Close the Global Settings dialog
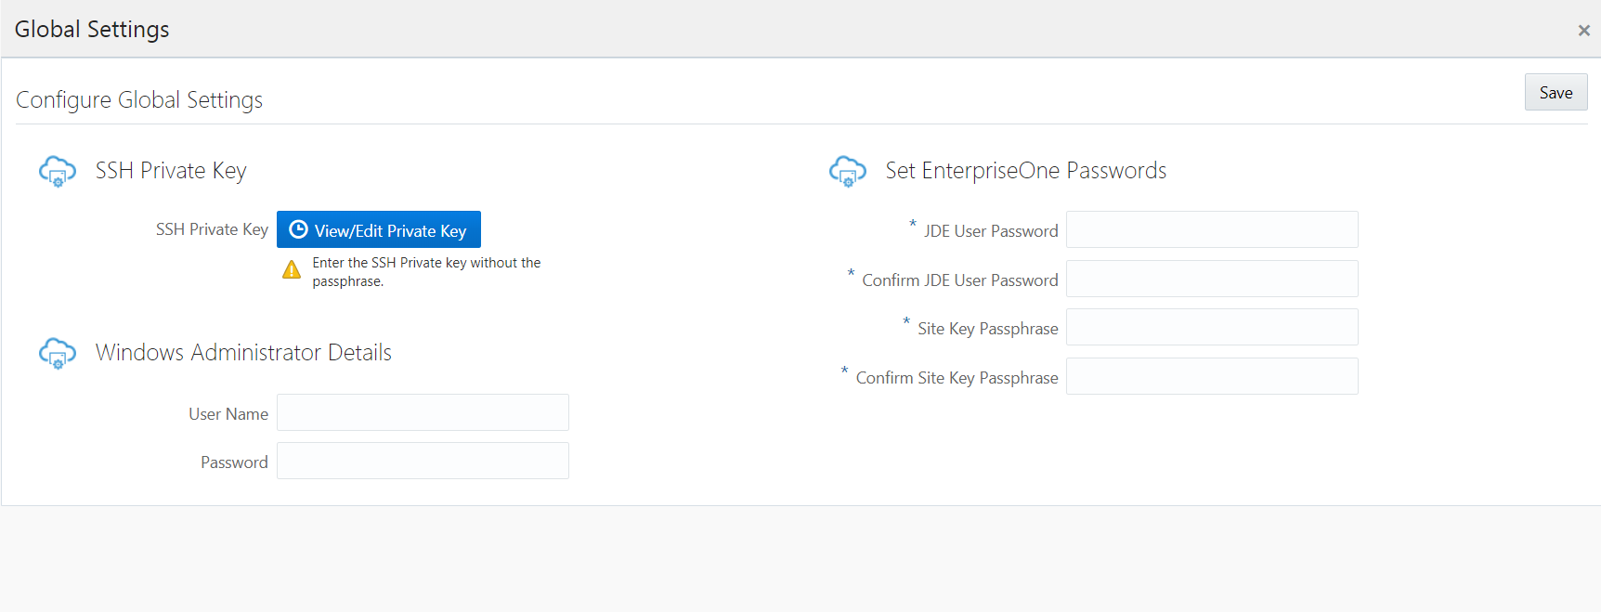Image resolution: width=1601 pixels, height=612 pixels. point(1583,31)
